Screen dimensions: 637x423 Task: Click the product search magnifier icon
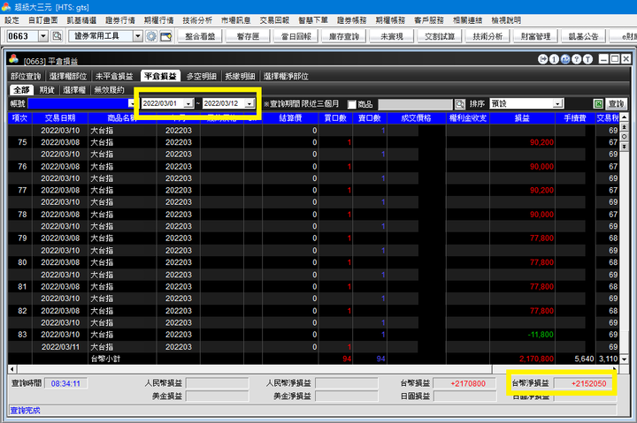click(x=460, y=104)
